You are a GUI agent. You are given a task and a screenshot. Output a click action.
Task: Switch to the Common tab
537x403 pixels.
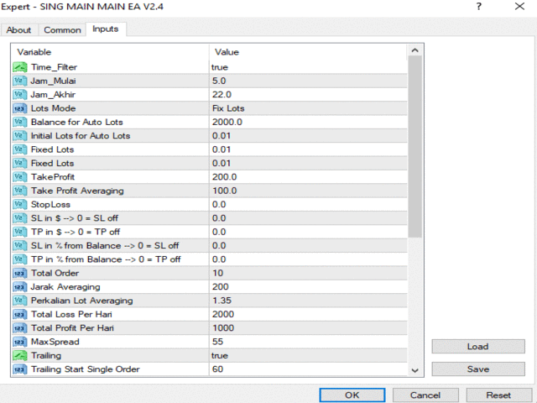click(x=62, y=30)
